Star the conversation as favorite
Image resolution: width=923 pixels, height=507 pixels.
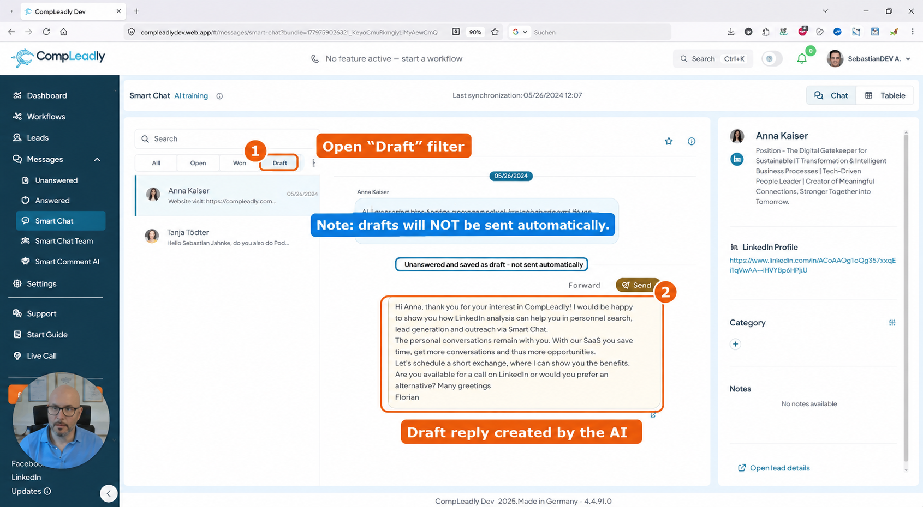point(669,141)
